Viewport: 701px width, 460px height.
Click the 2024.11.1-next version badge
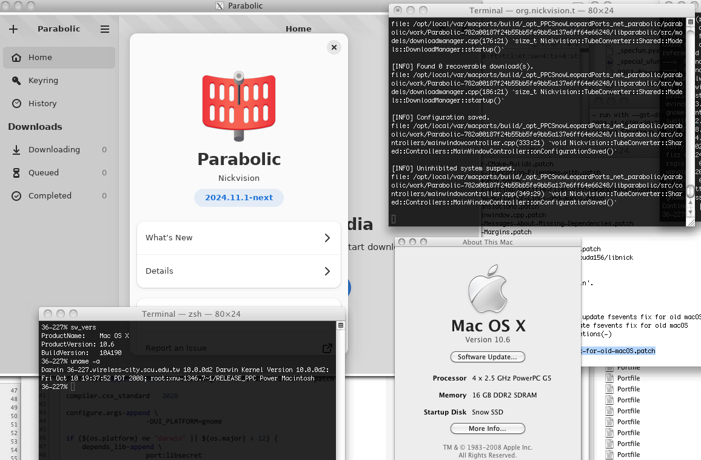pyautogui.click(x=239, y=198)
